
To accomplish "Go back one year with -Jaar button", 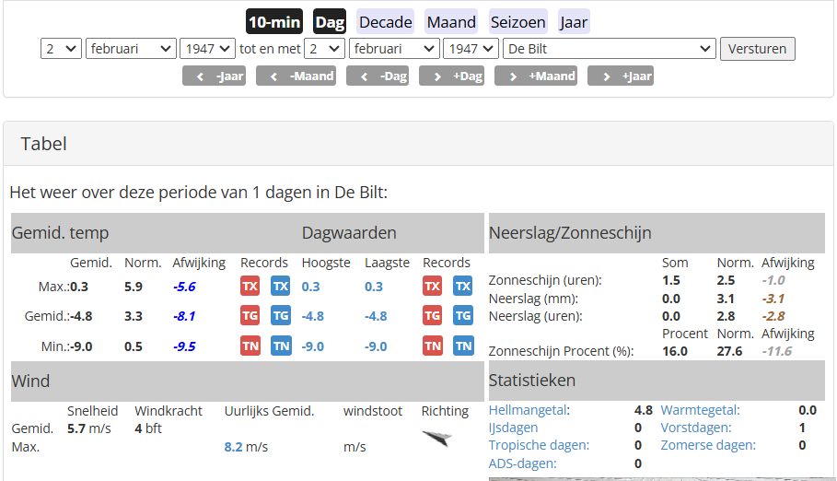I will 215,76.
